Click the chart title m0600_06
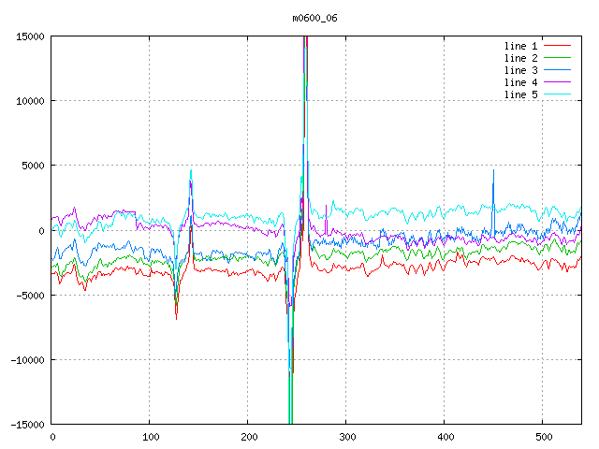 (x=314, y=18)
